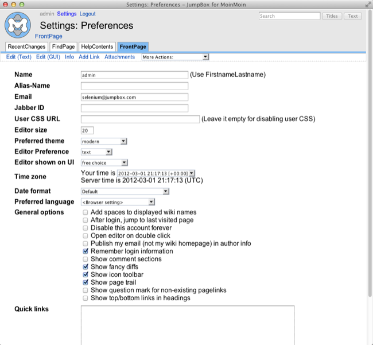
Task: Click the Titles search button
Action: [332, 16]
